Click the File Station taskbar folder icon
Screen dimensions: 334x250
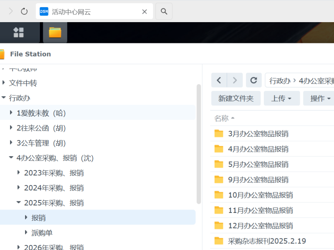[55, 32]
